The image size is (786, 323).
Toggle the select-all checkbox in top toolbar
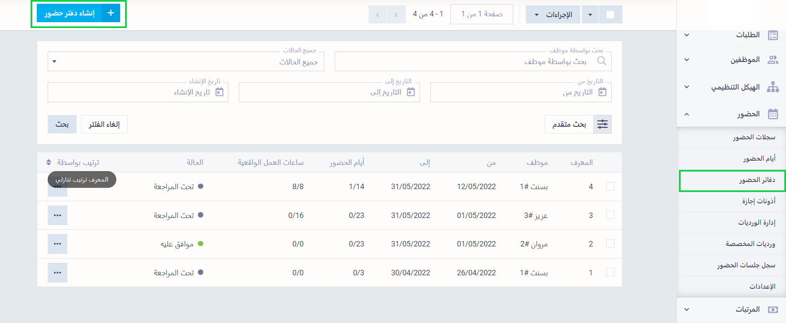click(610, 15)
